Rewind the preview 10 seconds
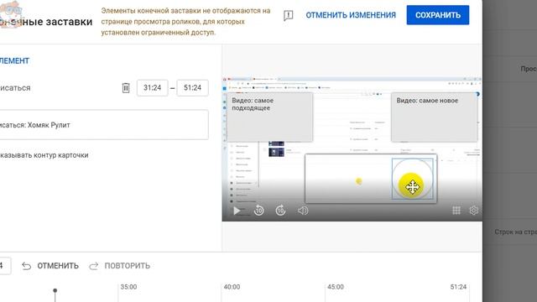The image size is (537, 302). pos(259,211)
